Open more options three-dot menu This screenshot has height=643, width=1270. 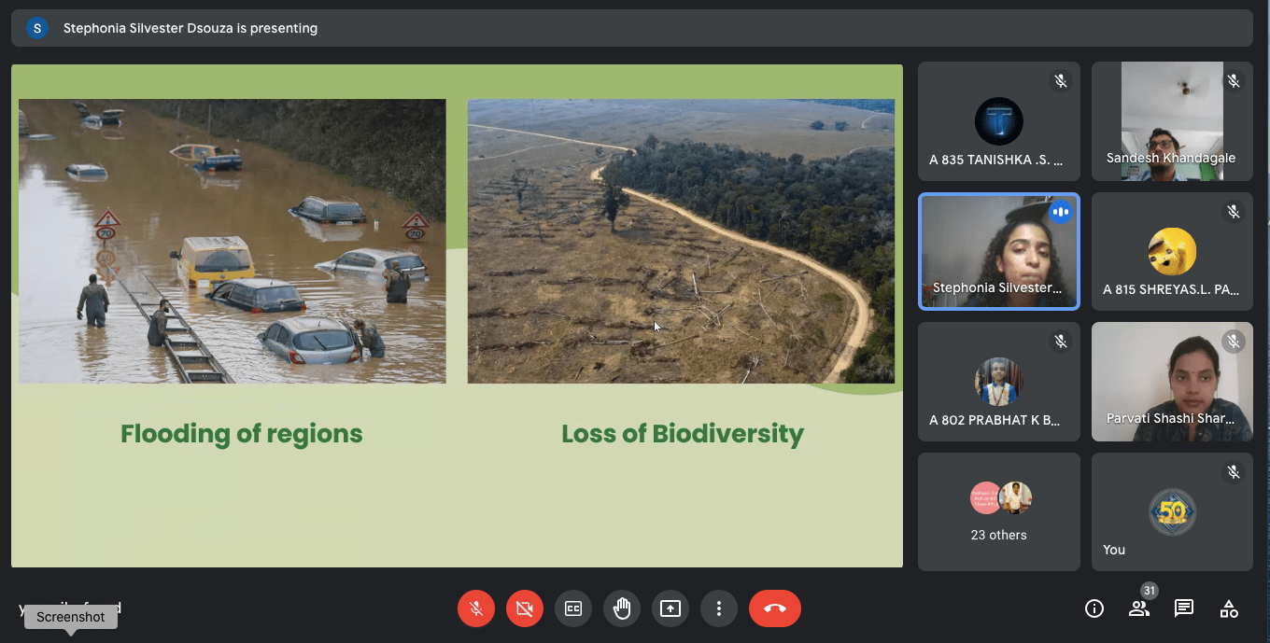[719, 608]
